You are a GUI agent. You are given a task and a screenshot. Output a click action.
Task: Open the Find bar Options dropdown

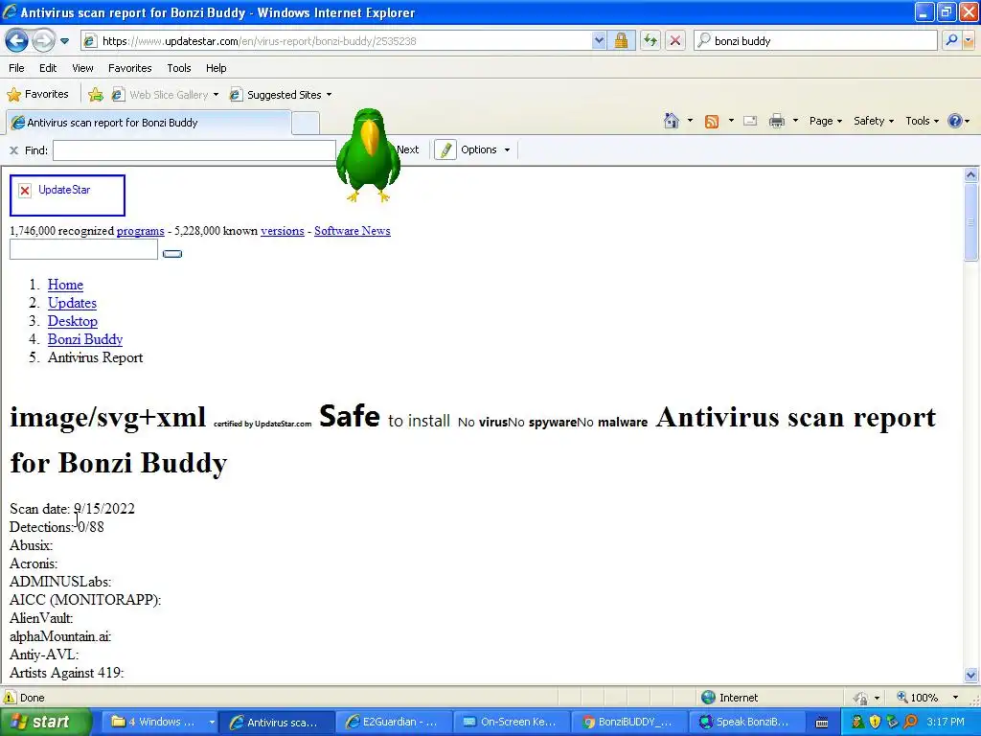point(485,149)
